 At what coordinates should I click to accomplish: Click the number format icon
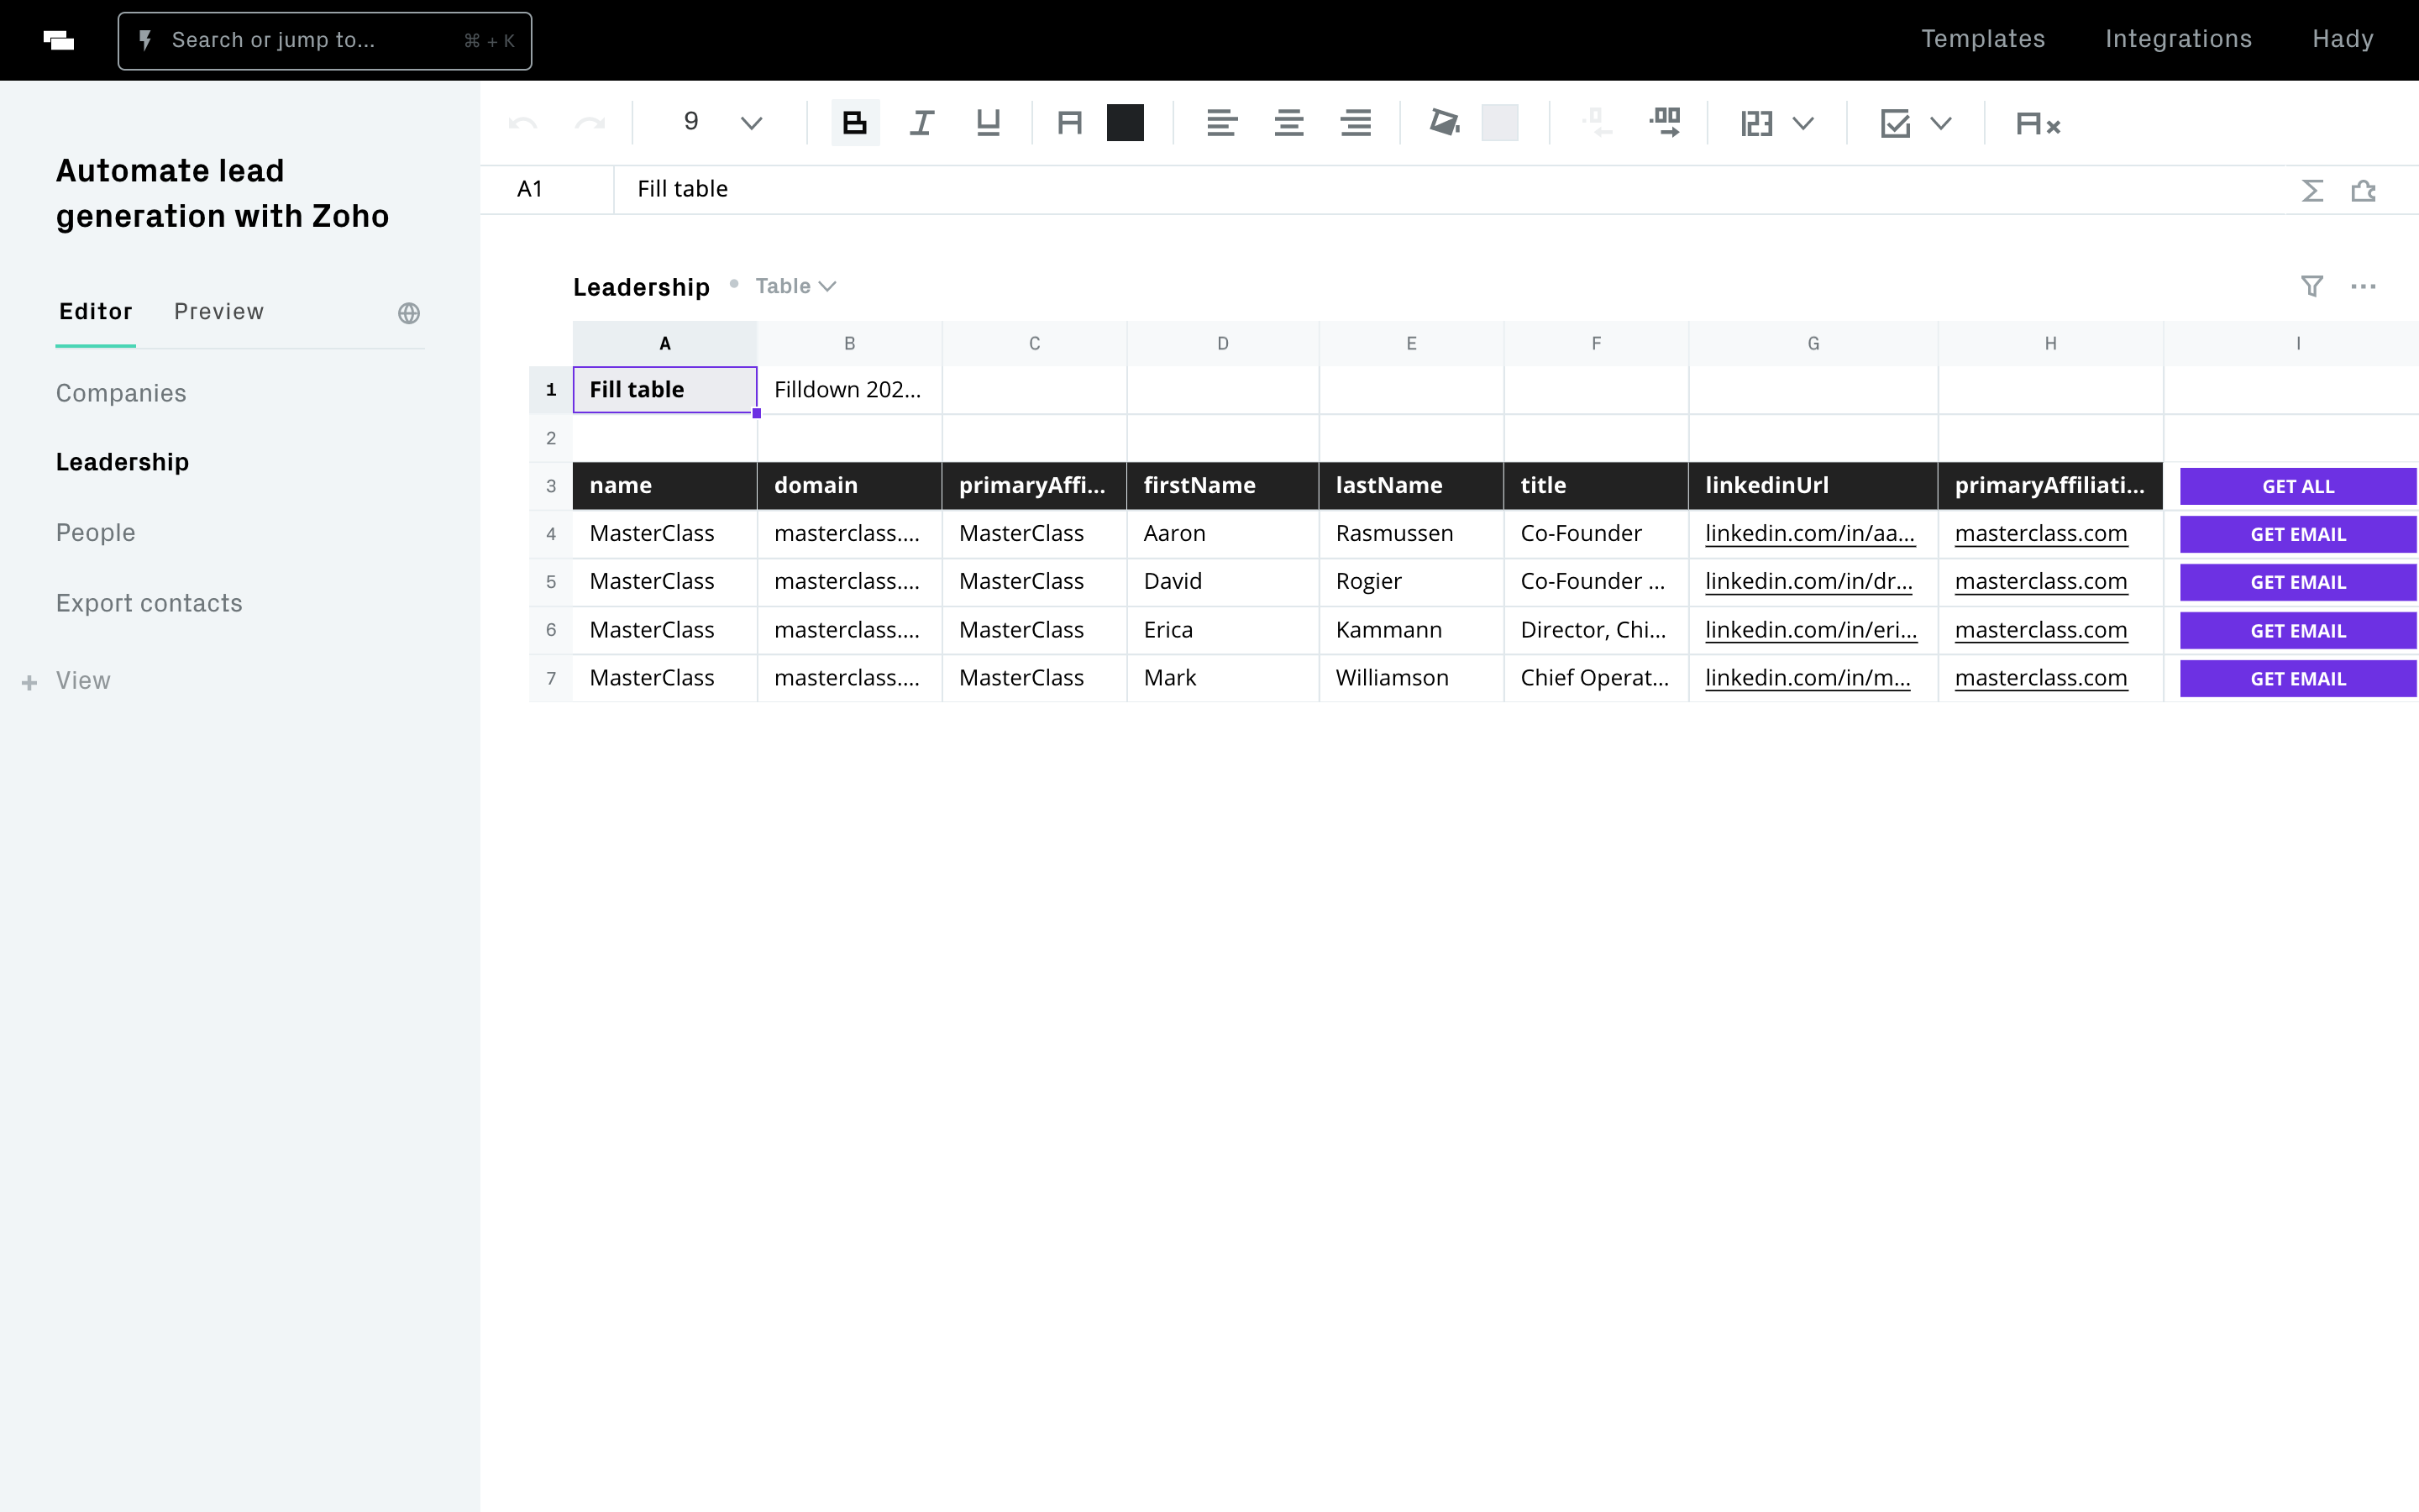[1756, 124]
